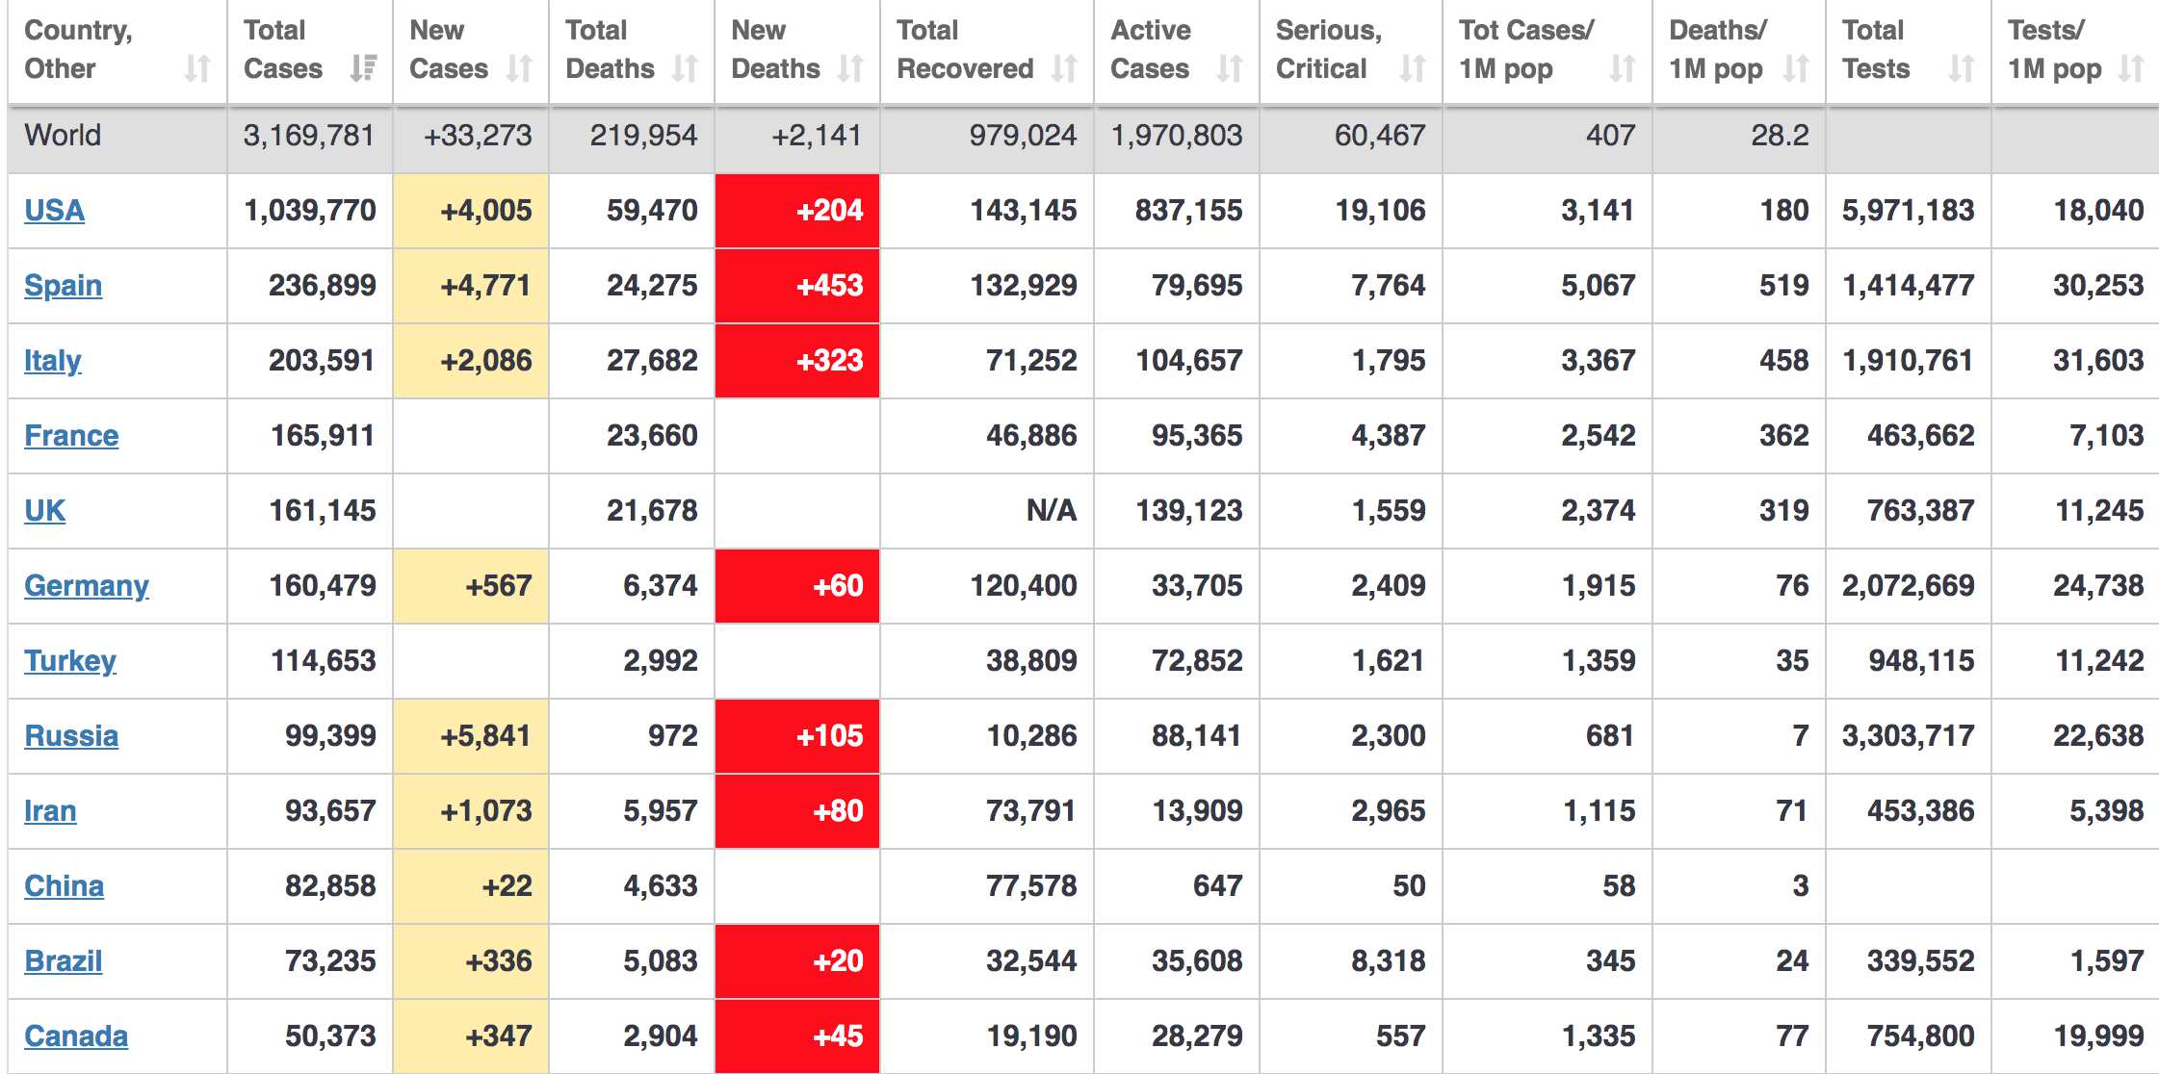
Task: Click sort arrows icon in Serious, Critical header
Action: (x=1413, y=68)
